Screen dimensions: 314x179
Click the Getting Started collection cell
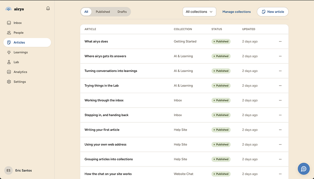click(185, 41)
